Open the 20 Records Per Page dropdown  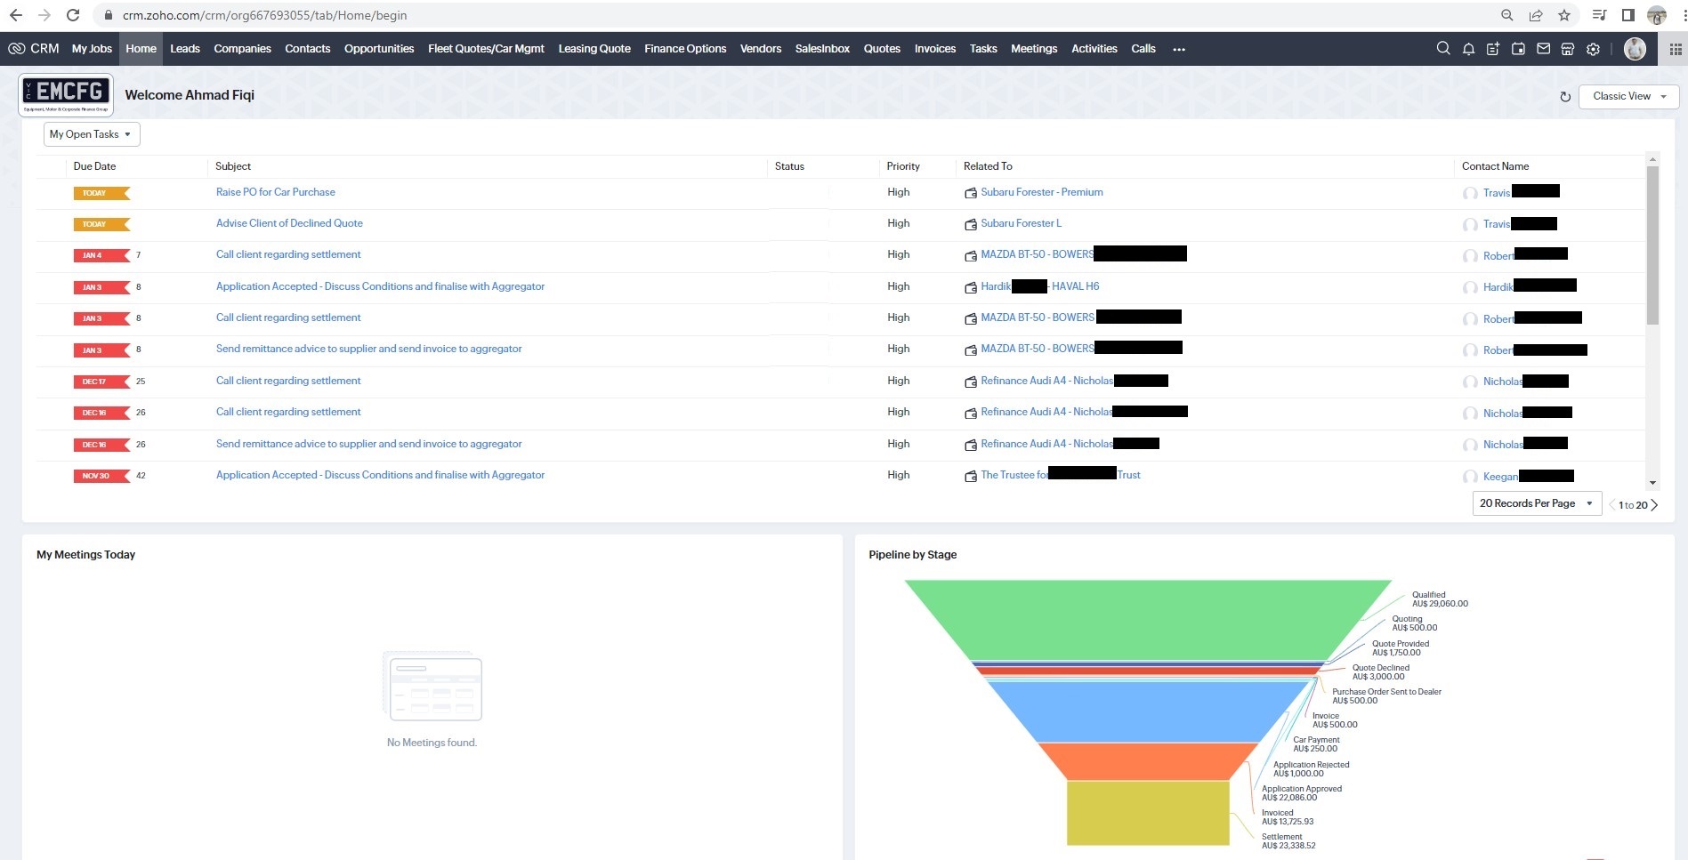point(1537,503)
